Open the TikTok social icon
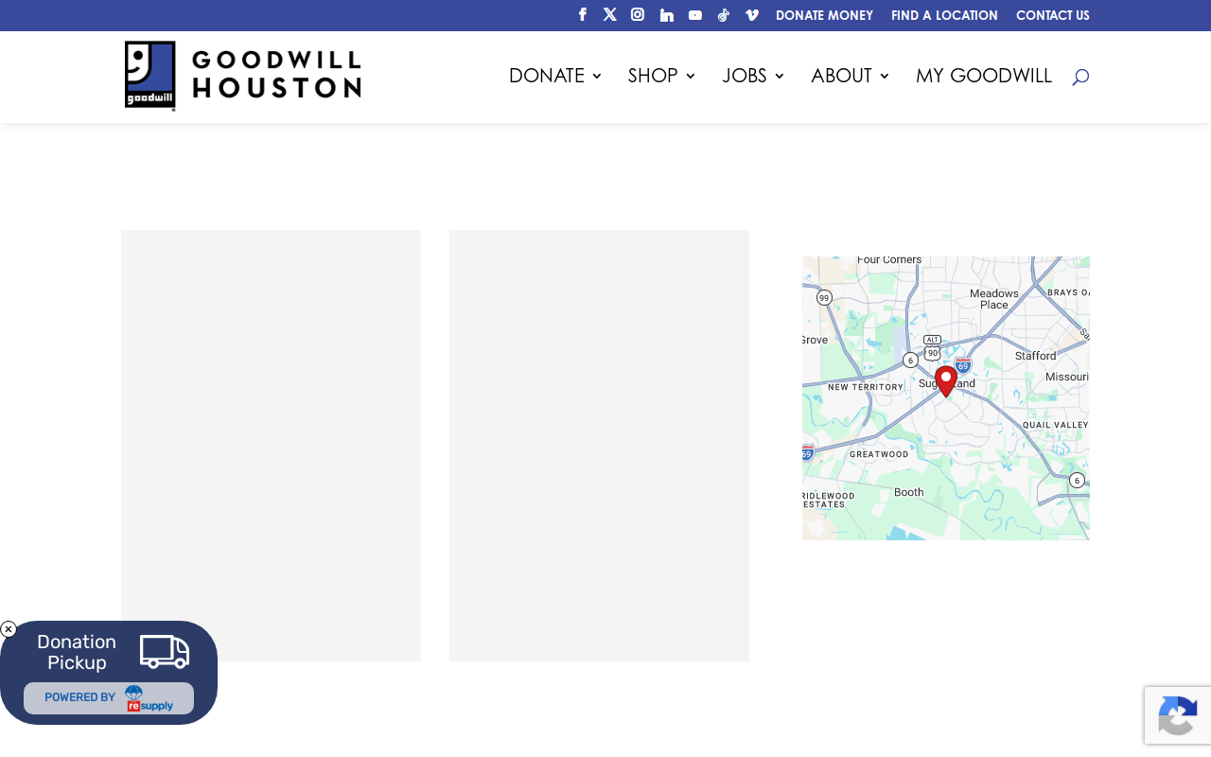 [x=724, y=15]
